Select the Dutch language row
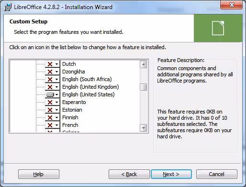Screen dimensions: 246x187 pos(69,64)
